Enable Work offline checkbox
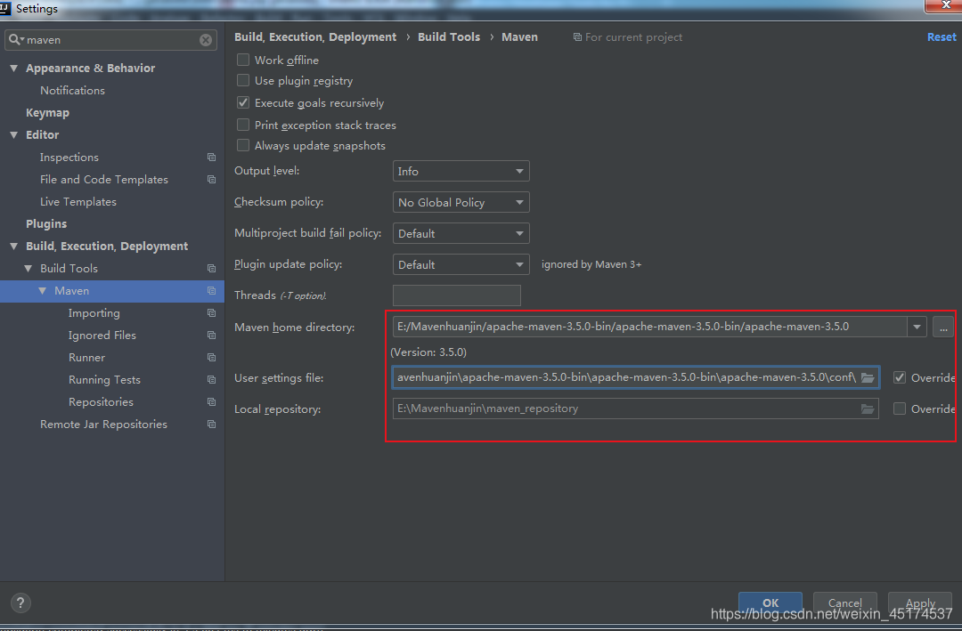 coord(243,60)
